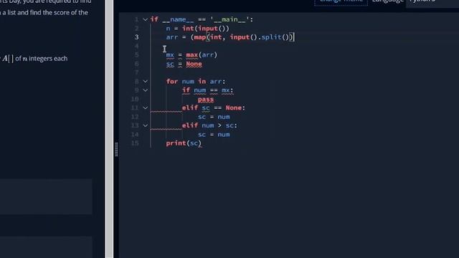Click 'of n integers each' in problem description
Image resolution: width=459 pixels, height=258 pixels.
click(x=42, y=59)
